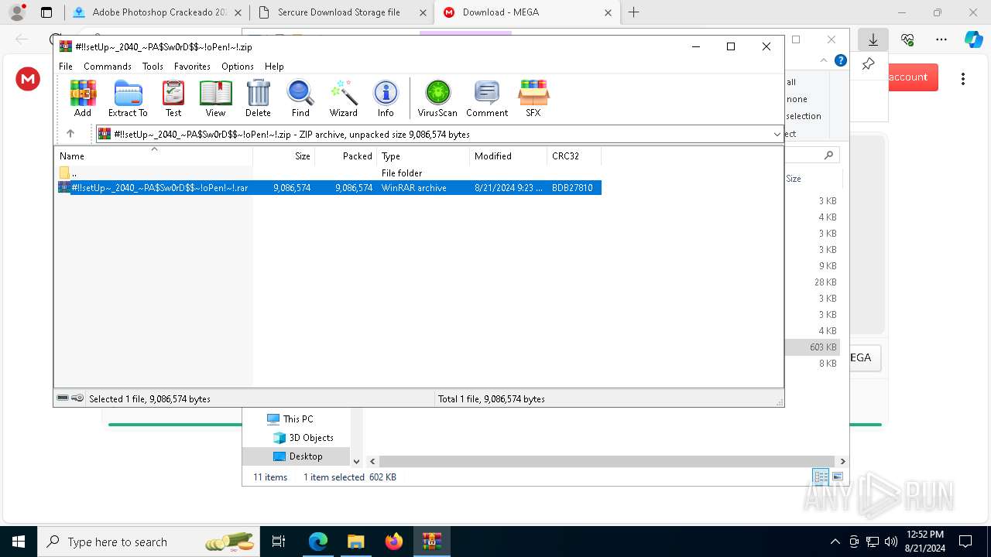
Task: Open the browser downloads icon
Action: click(x=873, y=39)
